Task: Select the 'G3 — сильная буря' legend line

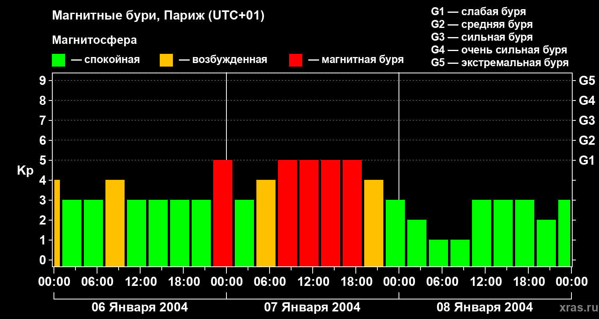Action: [482, 37]
